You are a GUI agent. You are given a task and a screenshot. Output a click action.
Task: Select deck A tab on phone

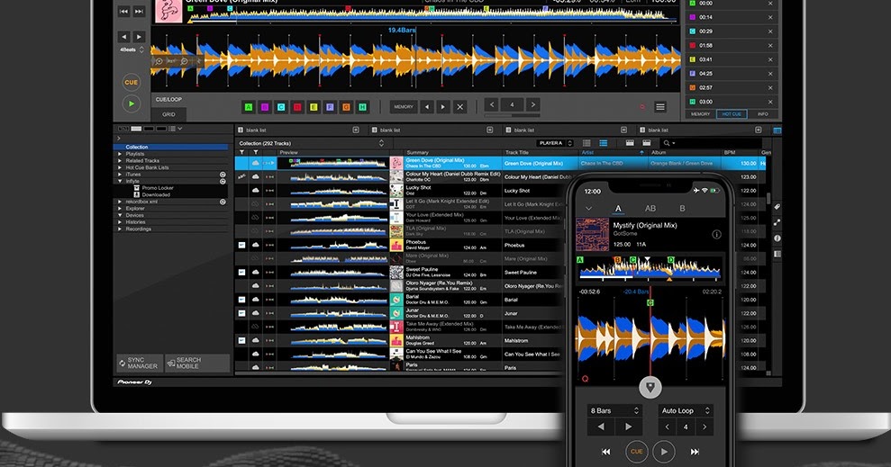click(618, 208)
